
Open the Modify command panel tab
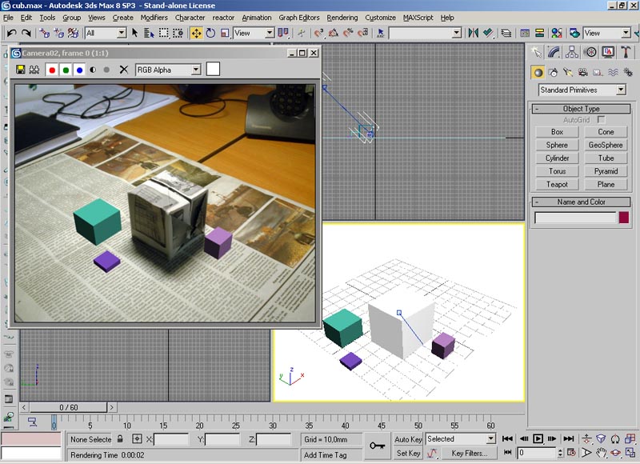(554, 52)
